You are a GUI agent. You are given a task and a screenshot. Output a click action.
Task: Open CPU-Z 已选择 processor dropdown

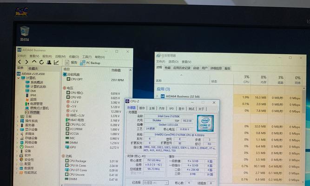click(156, 183)
